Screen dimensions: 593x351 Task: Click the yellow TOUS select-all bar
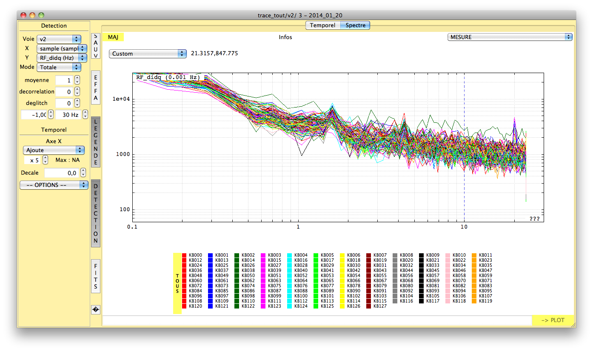[x=177, y=283]
